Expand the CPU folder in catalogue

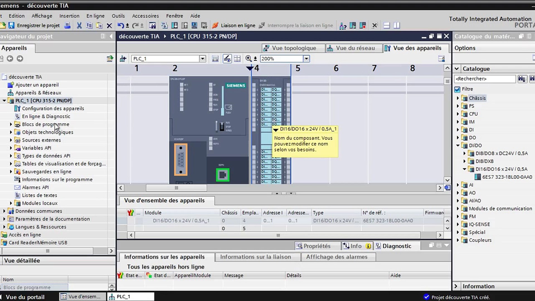[x=458, y=114]
